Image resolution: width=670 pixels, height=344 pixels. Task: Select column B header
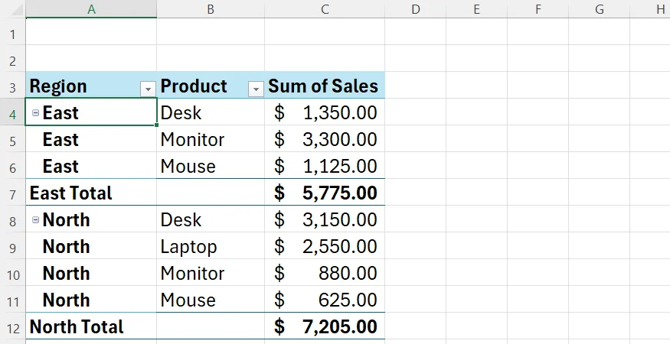coord(211,9)
